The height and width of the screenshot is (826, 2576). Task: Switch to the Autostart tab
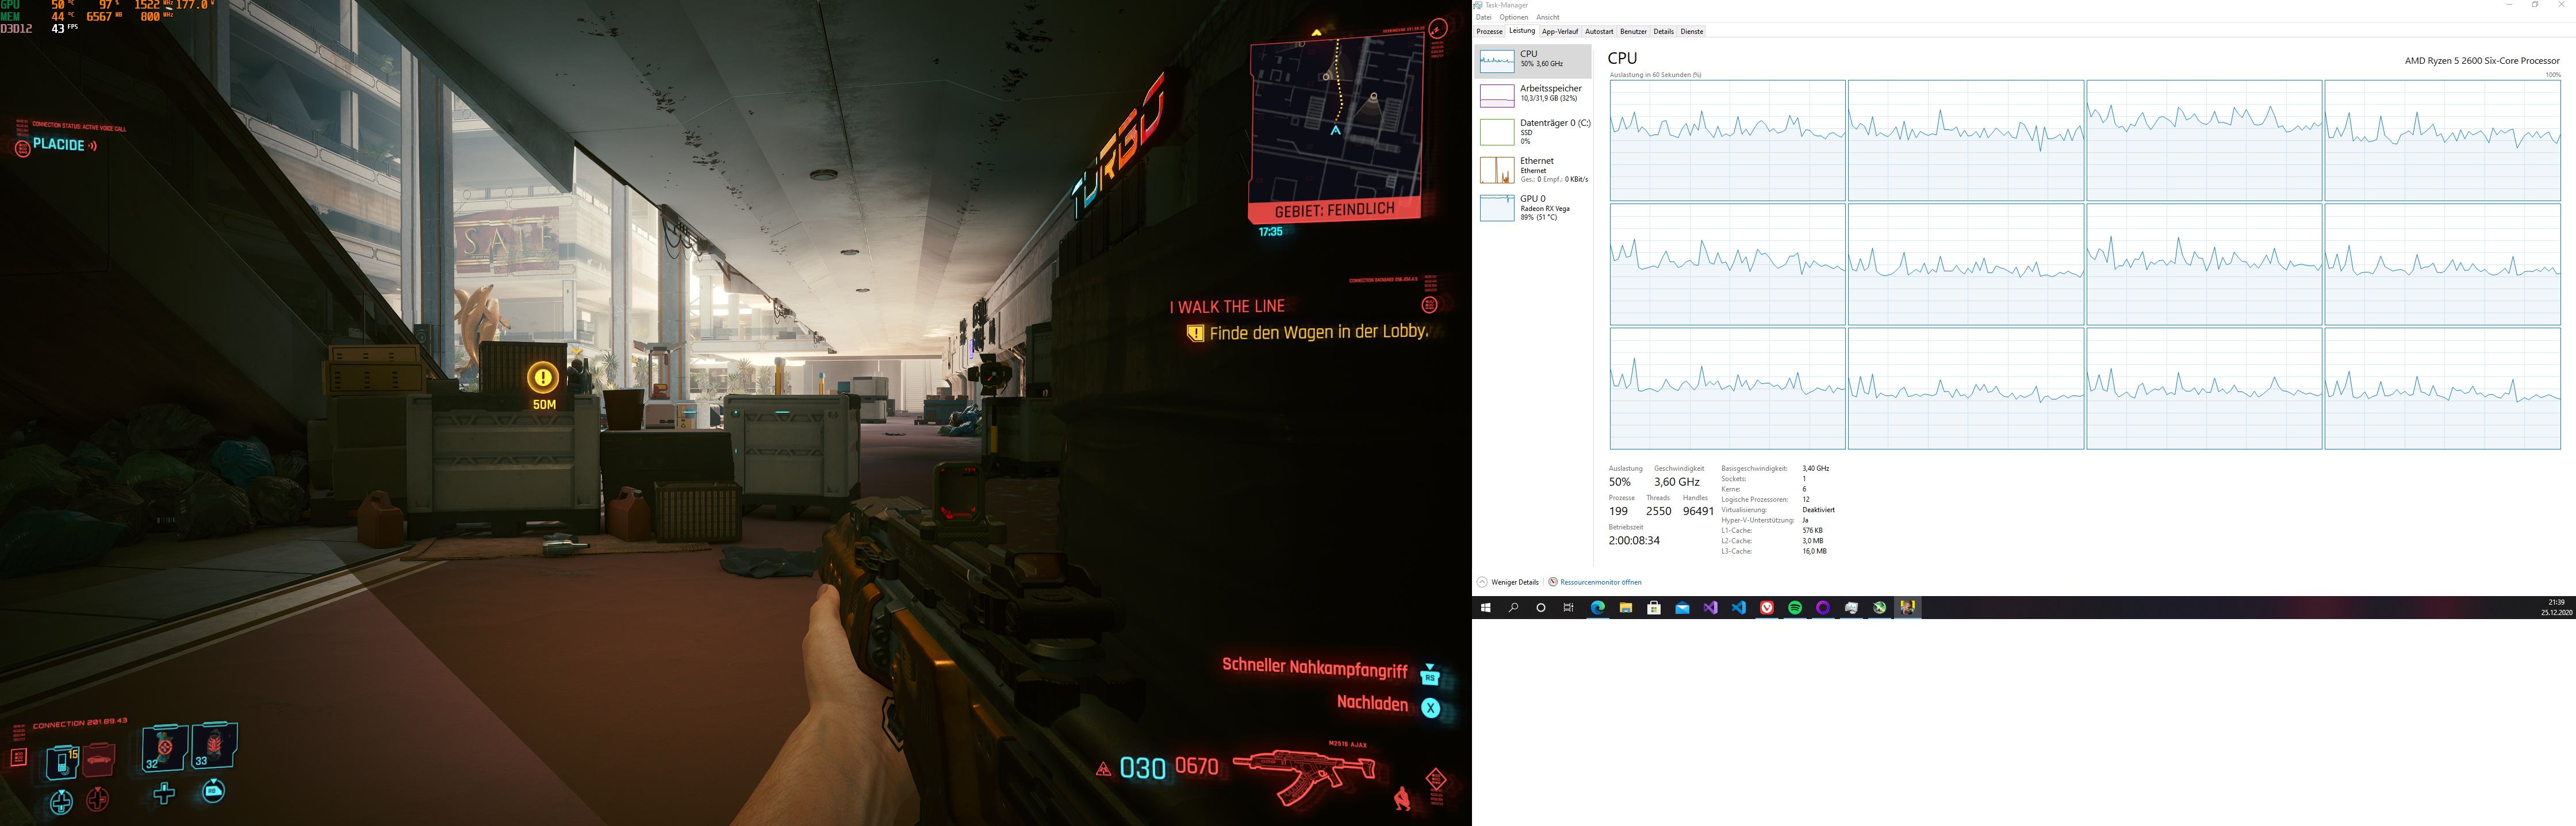pyautogui.click(x=1599, y=32)
